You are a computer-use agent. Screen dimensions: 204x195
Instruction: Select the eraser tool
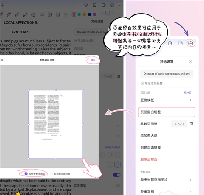coord(34,14)
